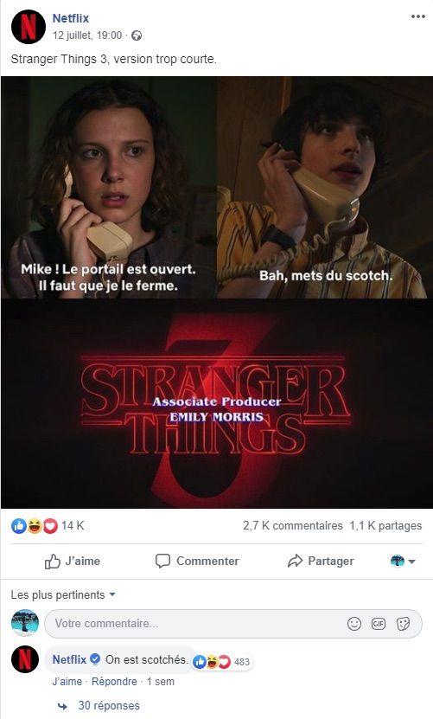Expand the profile selector arrow near Partager
This screenshot has width=433, height=719.
[x=404, y=562]
